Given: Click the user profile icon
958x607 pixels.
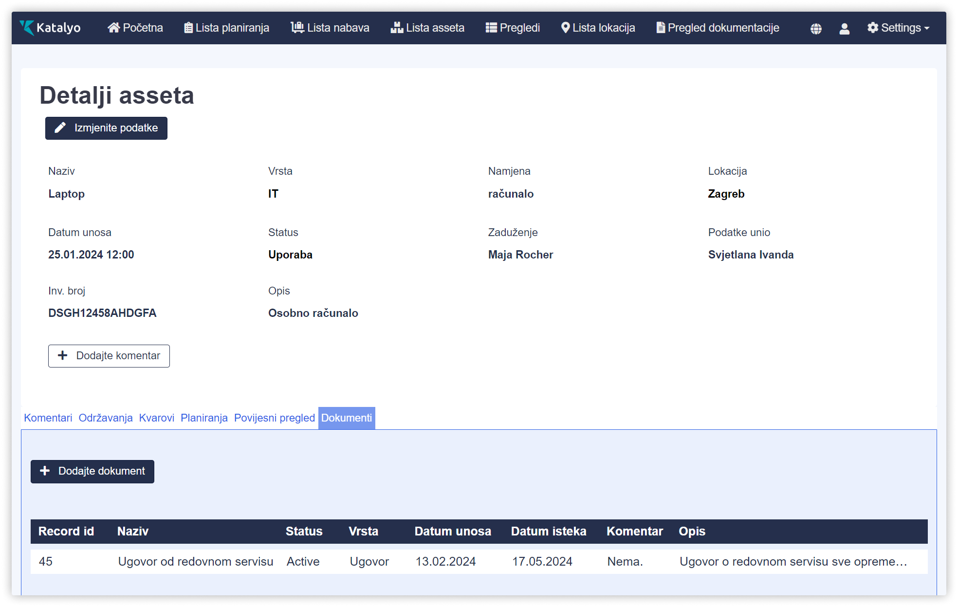Looking at the screenshot, I should pyautogui.click(x=844, y=29).
